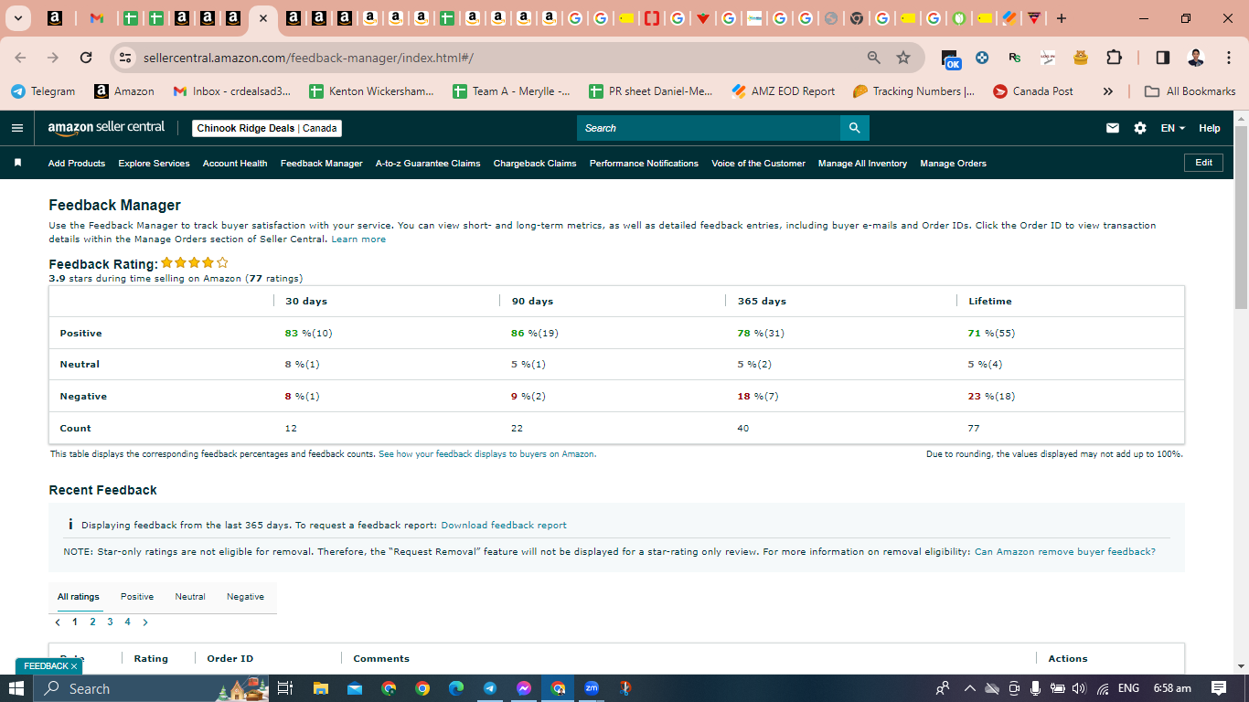Image resolution: width=1249 pixels, height=702 pixels.
Task: Click the zoom magnifier icon in the address bar
Action: [x=874, y=58]
